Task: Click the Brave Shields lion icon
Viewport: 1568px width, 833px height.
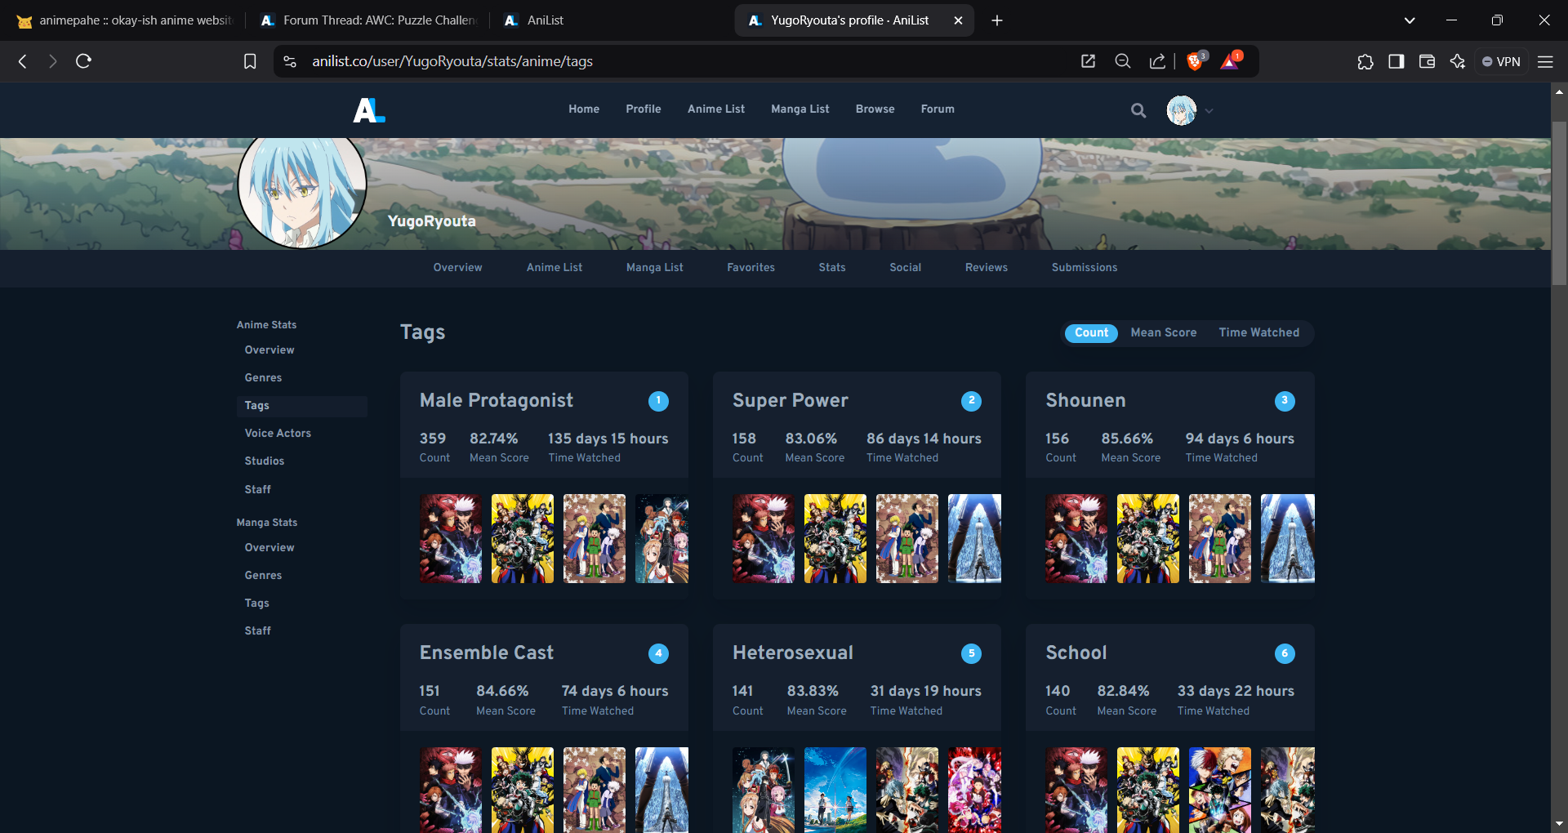Action: point(1195,61)
